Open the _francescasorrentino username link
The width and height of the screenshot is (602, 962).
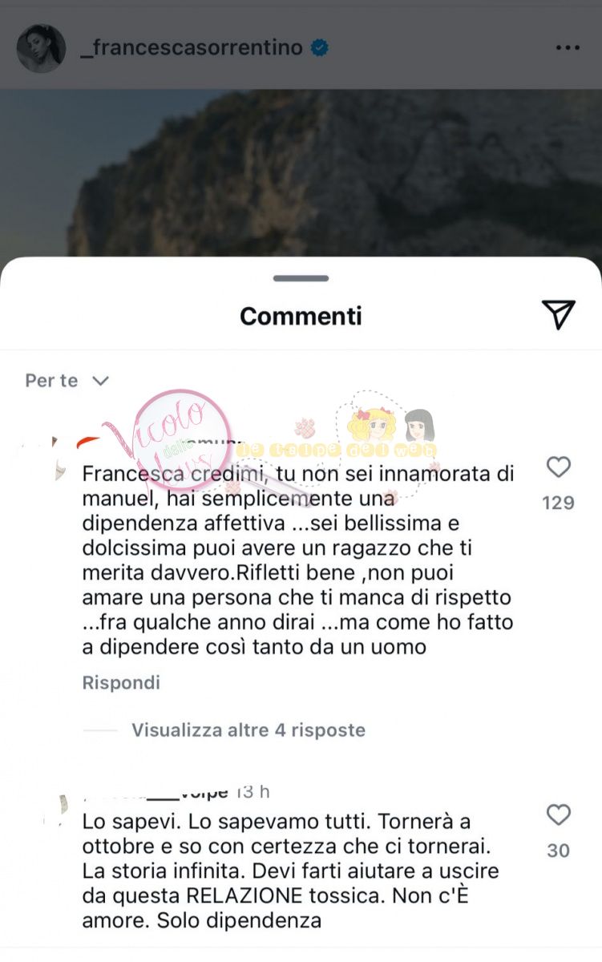(x=192, y=48)
